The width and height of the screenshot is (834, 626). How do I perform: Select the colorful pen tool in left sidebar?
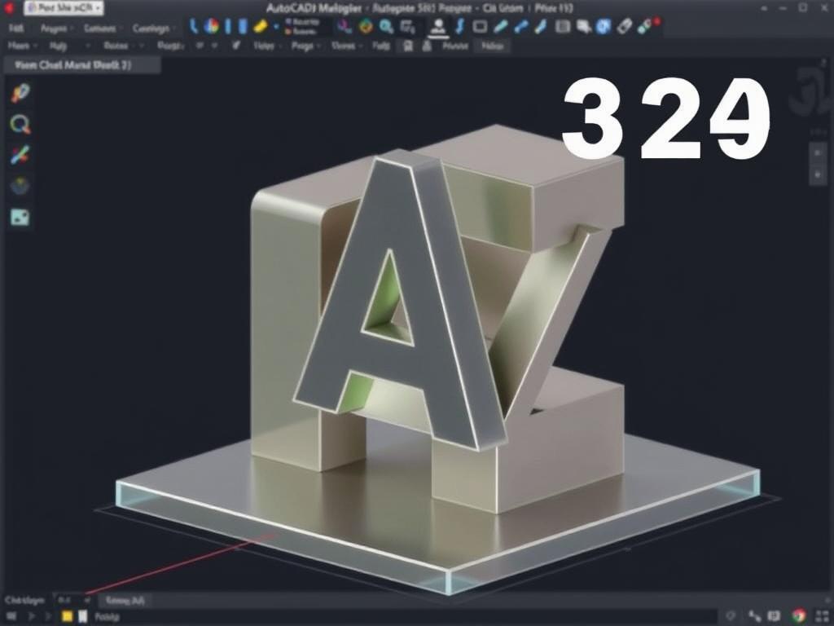click(x=20, y=93)
